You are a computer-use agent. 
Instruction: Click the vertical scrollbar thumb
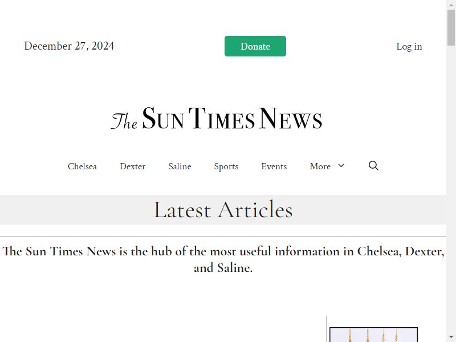tap(451, 27)
